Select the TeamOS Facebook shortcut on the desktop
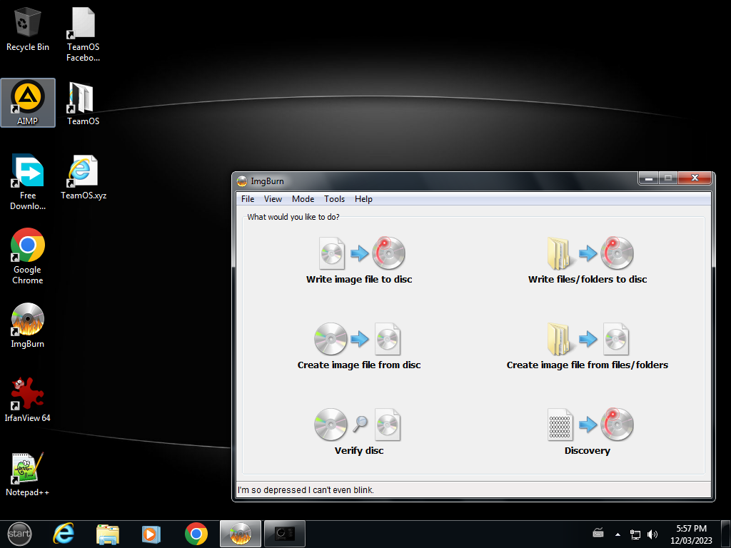Screen dimensions: 731x548 pyautogui.click(x=83, y=34)
